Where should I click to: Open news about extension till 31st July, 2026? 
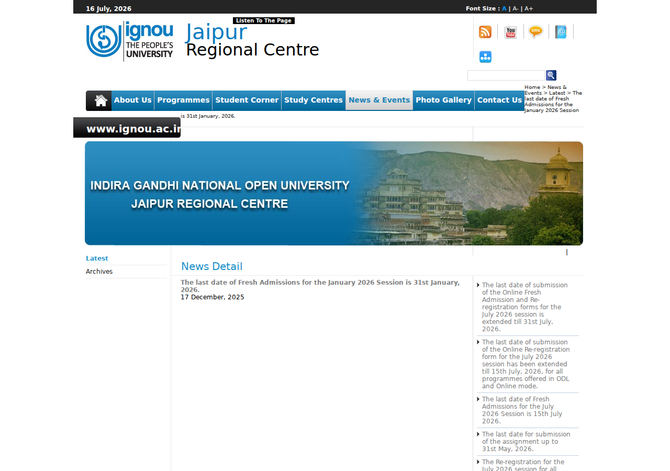click(525, 307)
